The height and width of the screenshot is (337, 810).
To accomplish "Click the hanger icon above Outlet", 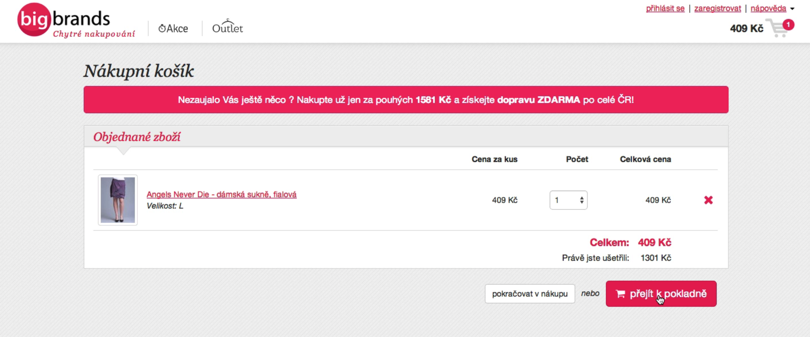I will (228, 21).
